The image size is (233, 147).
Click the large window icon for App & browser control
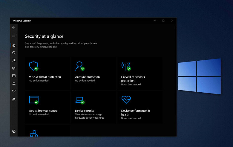click(x=34, y=100)
